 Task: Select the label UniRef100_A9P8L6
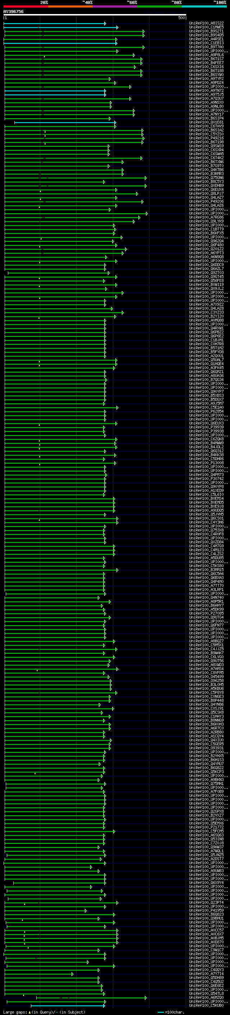(x=206, y=55)
